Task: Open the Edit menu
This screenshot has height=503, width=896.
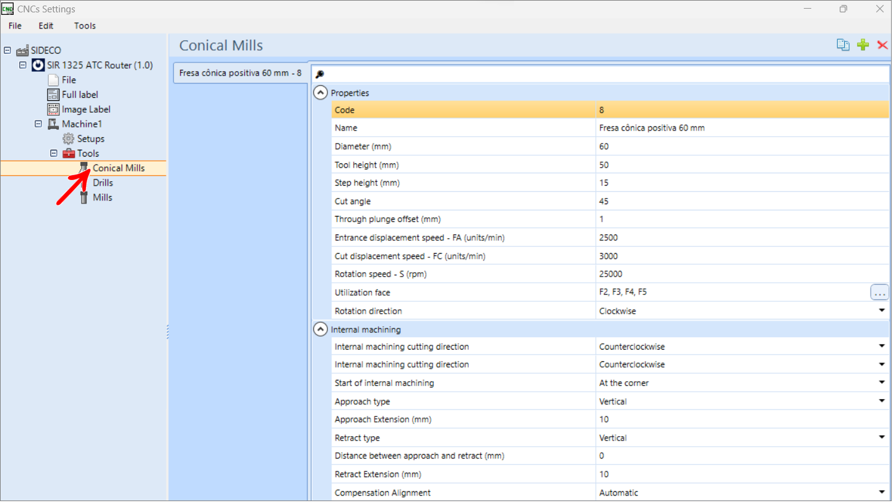Action: [x=46, y=25]
